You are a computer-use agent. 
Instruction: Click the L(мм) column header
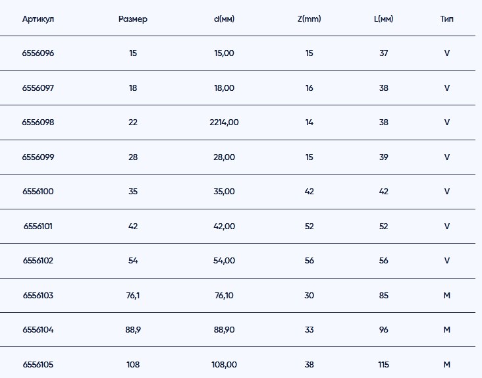pyautogui.click(x=383, y=19)
